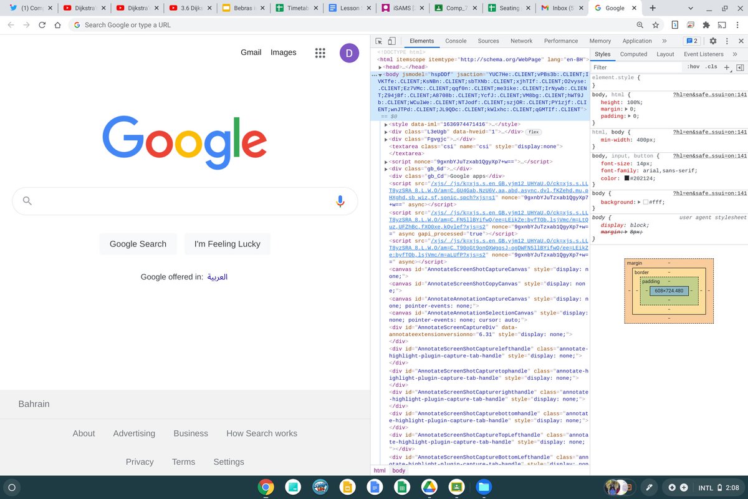748x499 pixels.
Task: Expand the margin shorthand triangle in Styles
Action: pyautogui.click(x=626, y=109)
